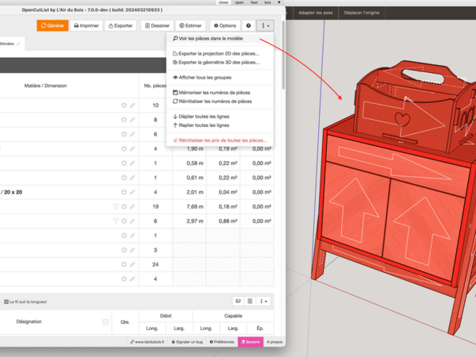Viewport: 476px width, 357px height.
Task: Toggle the three-dot dropdown in the top toolbar
Action: 265,25
